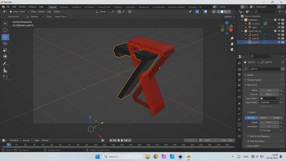Open the Scene properties tab
Screen dimensions: 286x161
(x=240, y=85)
